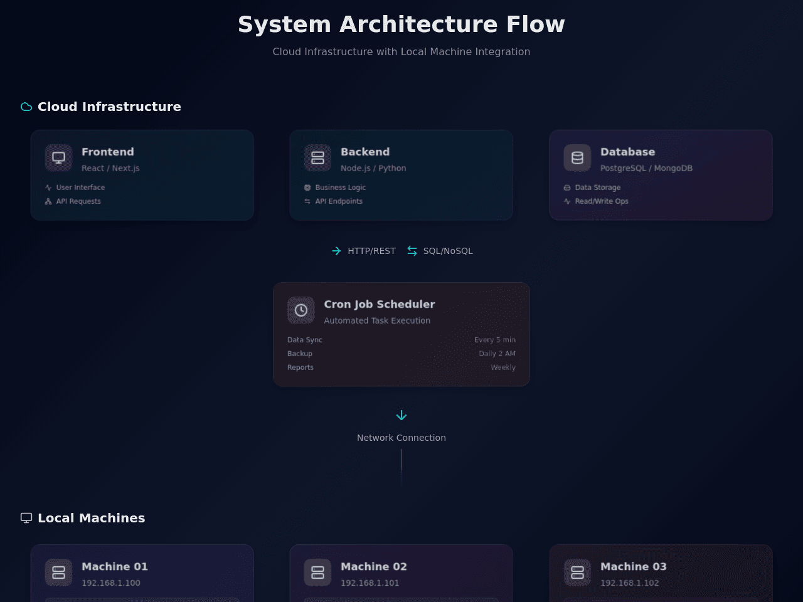Click the Local Machines section heading

(x=92, y=518)
